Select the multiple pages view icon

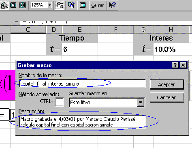pos(23,5)
